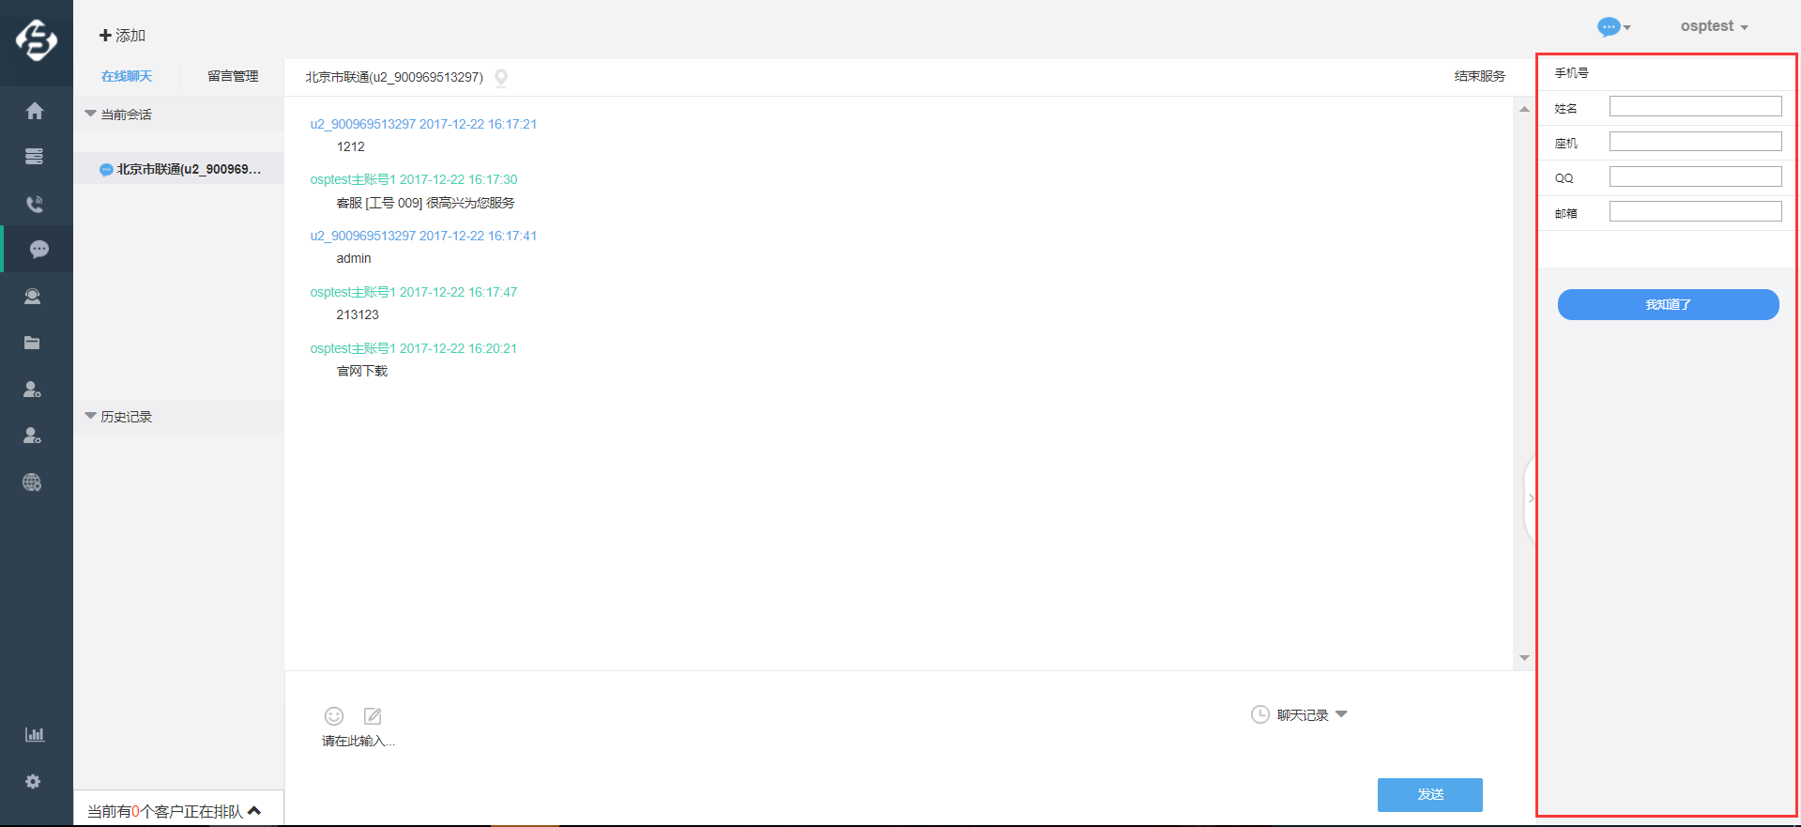
Task: Open the emoji picker smiley icon
Action: [334, 716]
